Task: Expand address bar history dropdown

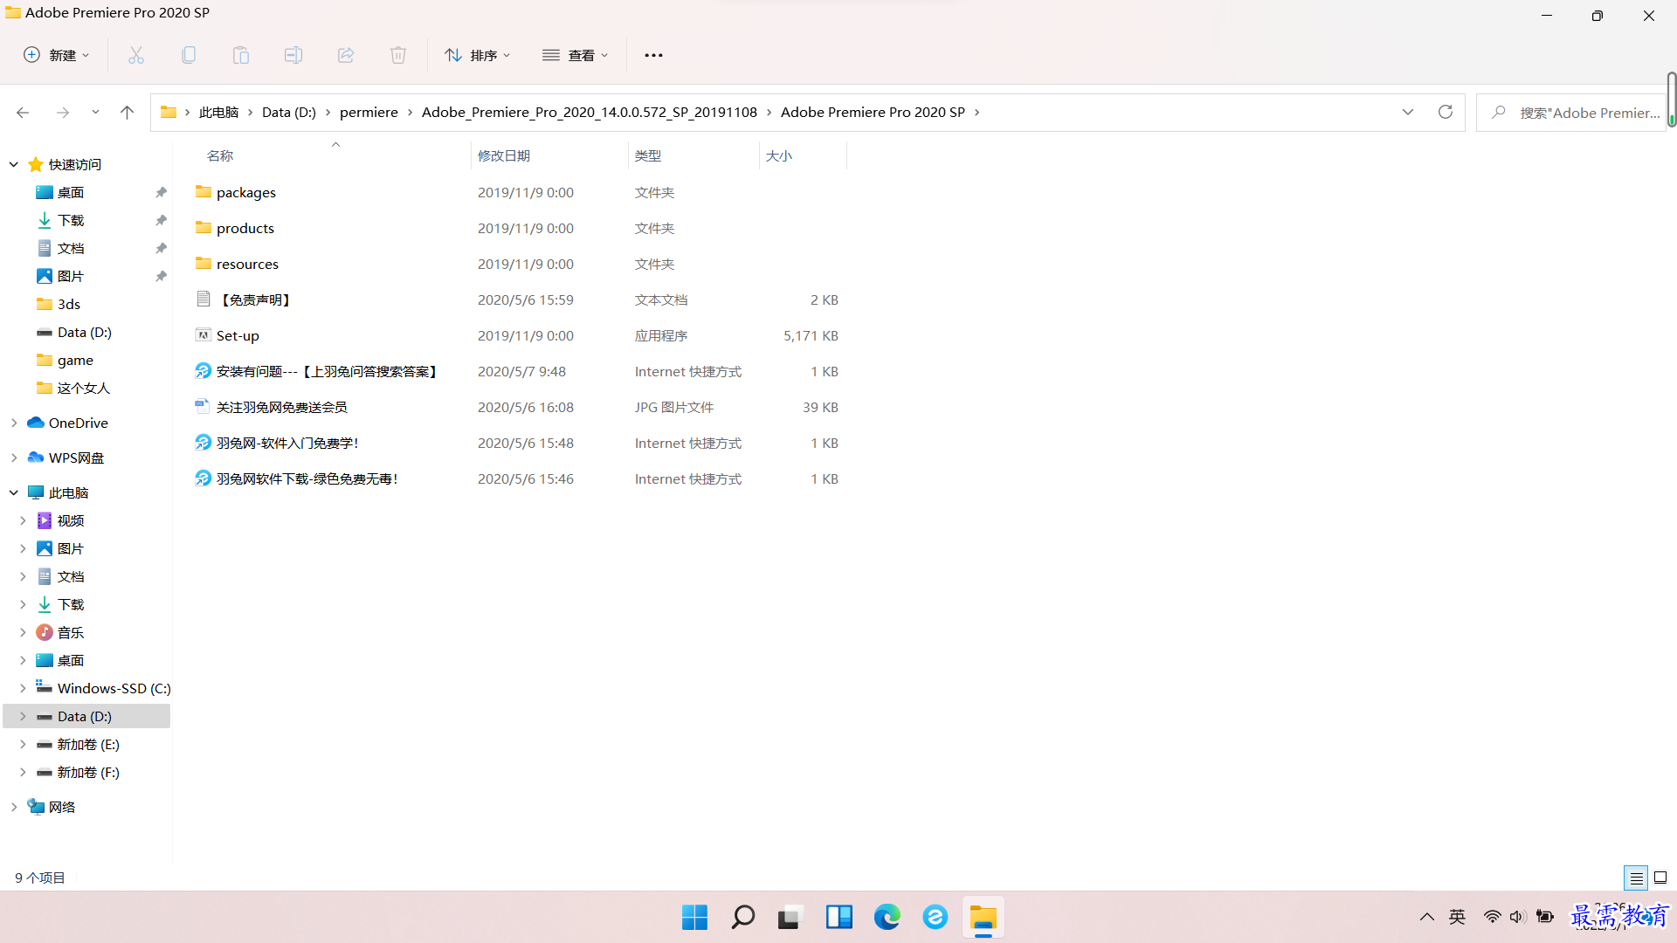Action: 1408,112
